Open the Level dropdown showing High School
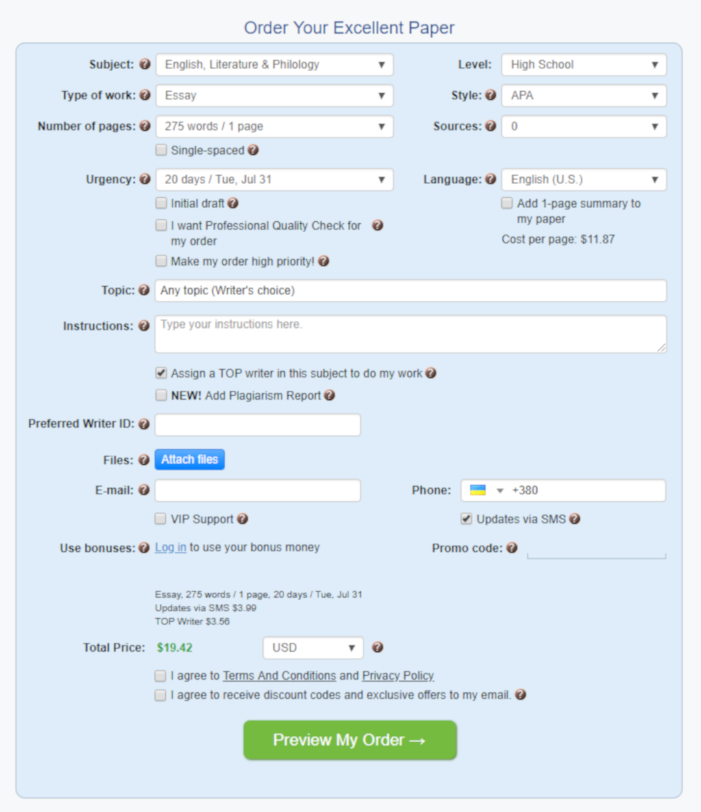Image resolution: width=701 pixels, height=812 pixels. 584,65
